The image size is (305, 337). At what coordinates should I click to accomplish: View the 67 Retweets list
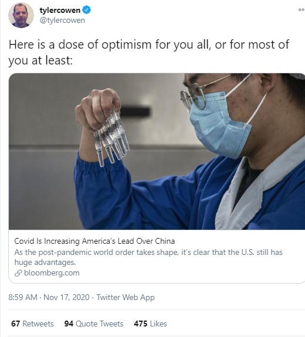pos(32,324)
